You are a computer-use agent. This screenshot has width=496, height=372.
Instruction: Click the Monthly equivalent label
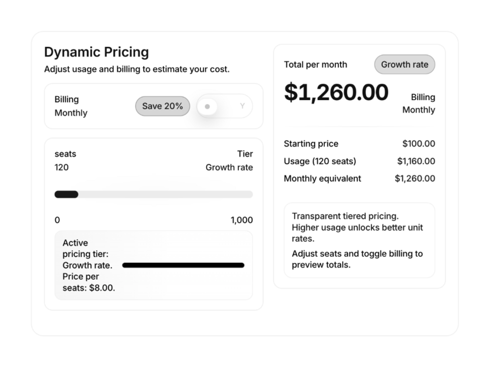point(322,179)
